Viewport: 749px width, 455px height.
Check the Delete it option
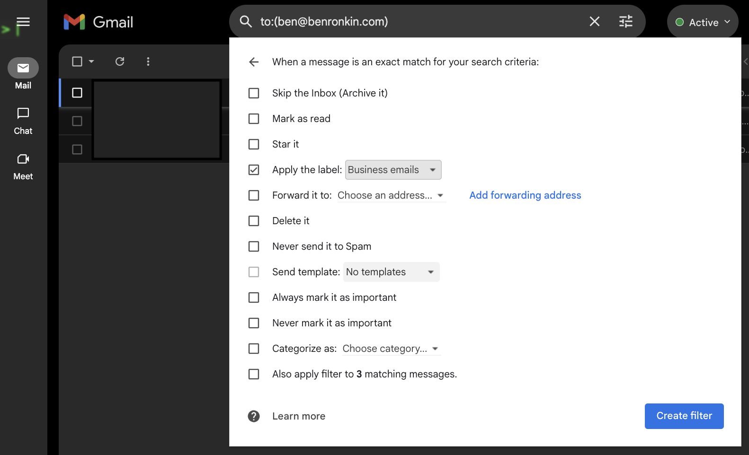tap(254, 221)
